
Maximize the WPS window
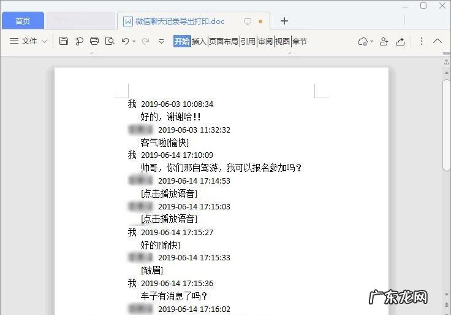(x=423, y=6)
